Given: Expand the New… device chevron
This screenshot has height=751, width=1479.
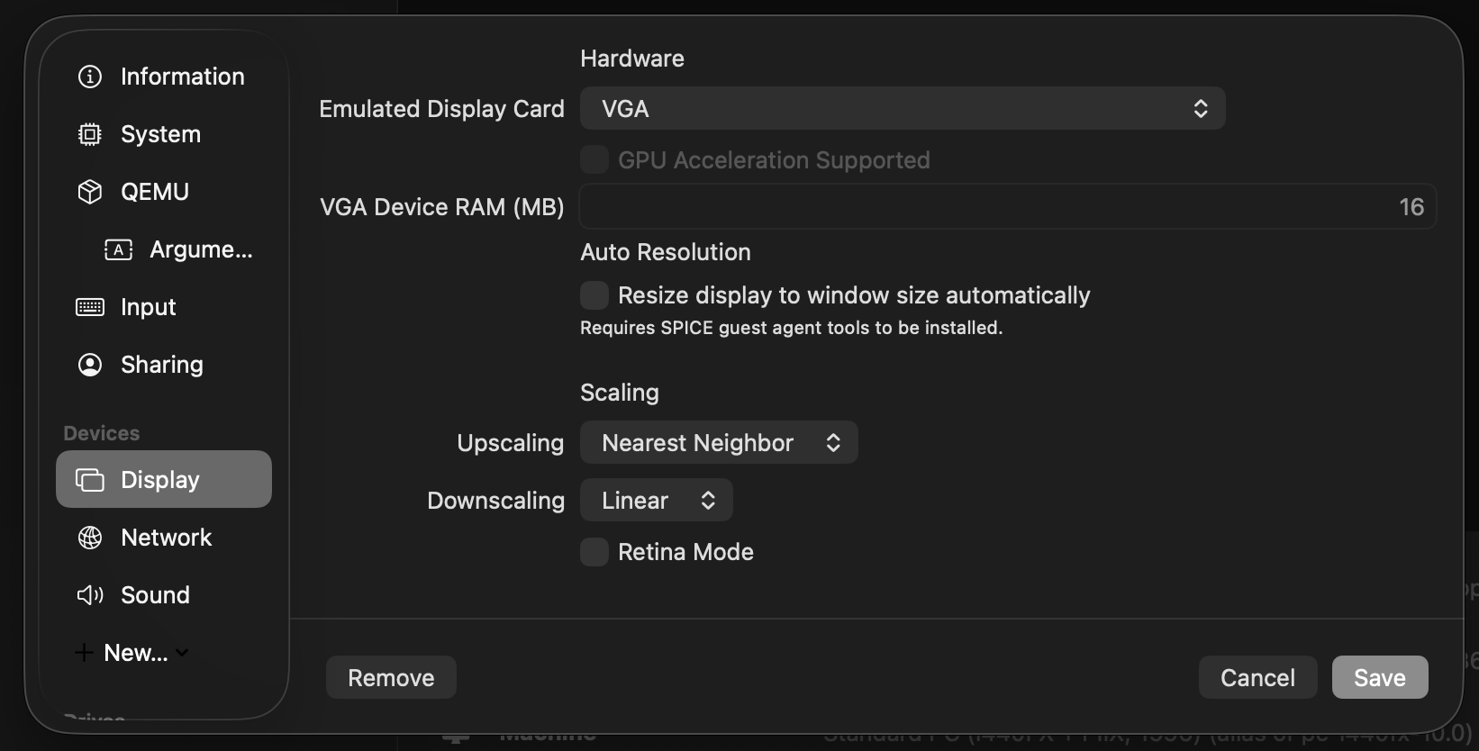Looking at the screenshot, I should [x=182, y=653].
